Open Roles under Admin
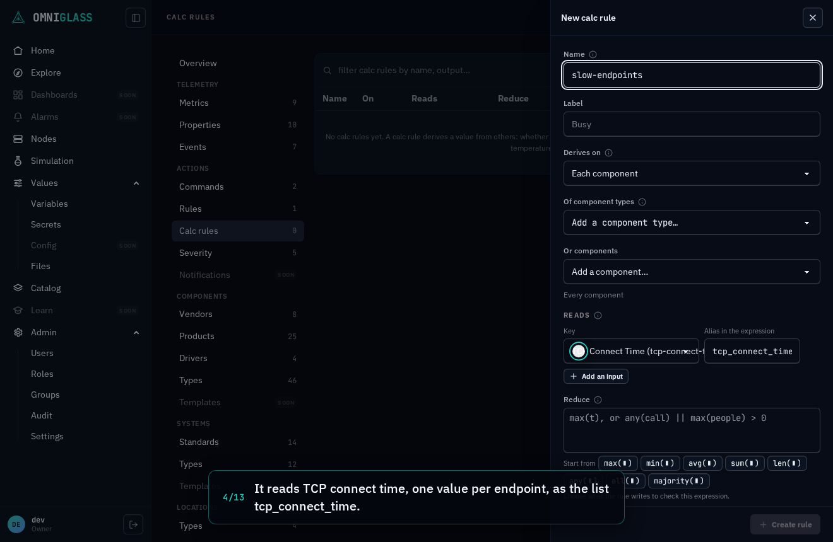The width and height of the screenshot is (833, 542). pos(42,374)
